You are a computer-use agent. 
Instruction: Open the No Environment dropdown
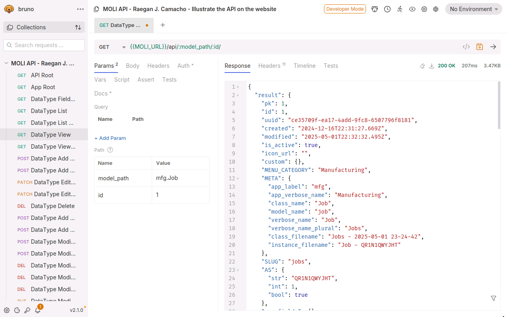point(473,9)
